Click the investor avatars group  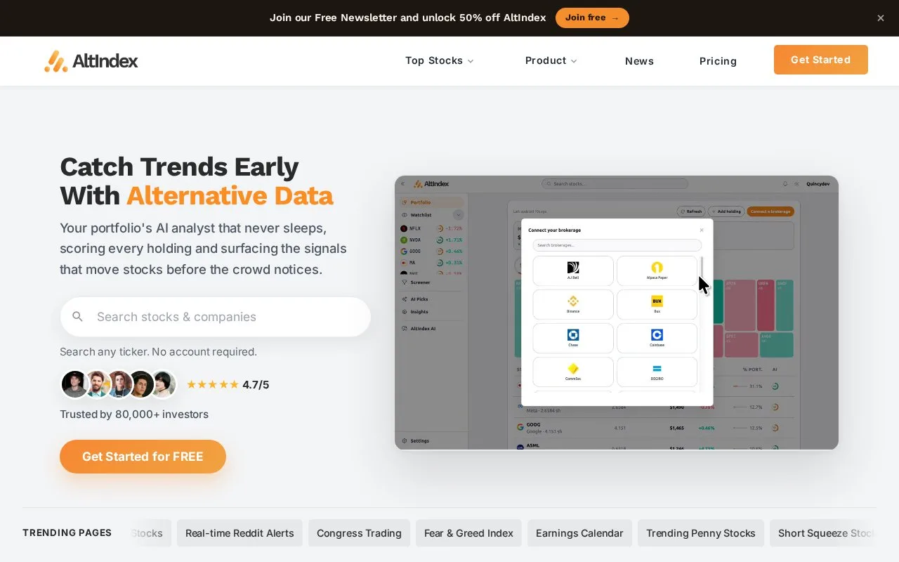point(118,384)
